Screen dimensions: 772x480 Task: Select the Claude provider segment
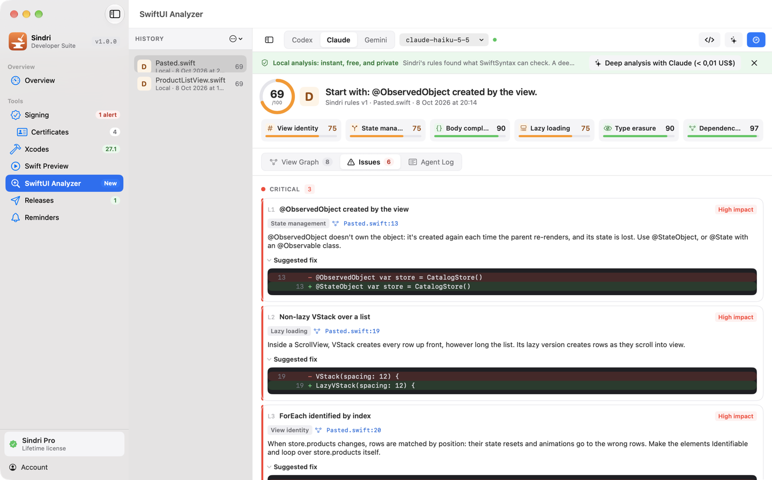[x=338, y=40]
